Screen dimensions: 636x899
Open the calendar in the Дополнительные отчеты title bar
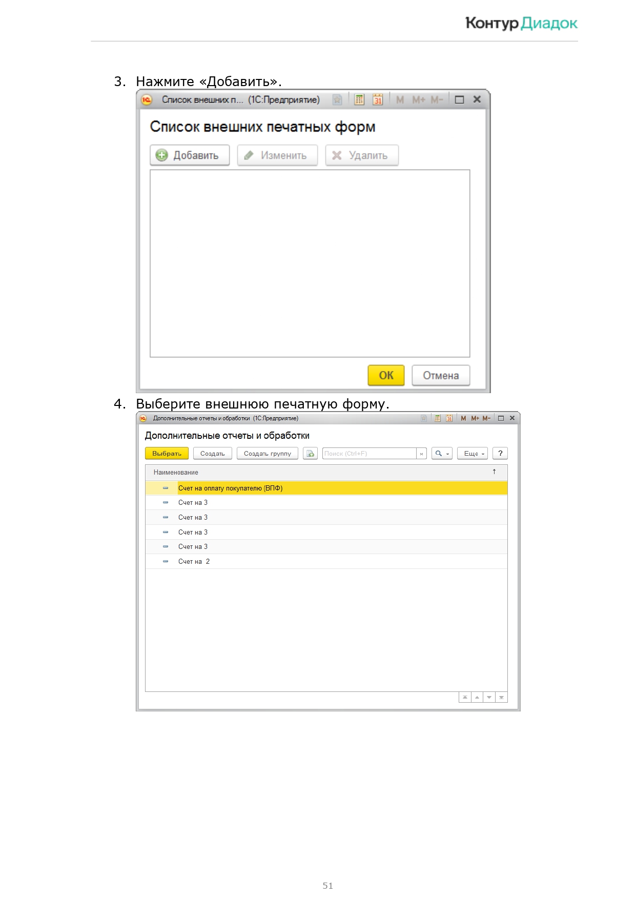click(449, 418)
